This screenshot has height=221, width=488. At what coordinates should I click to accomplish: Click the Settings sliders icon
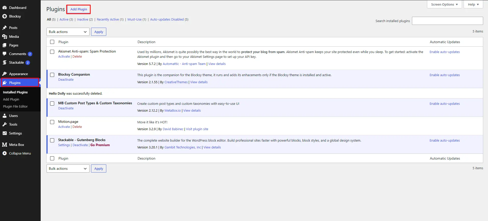pos(5,133)
